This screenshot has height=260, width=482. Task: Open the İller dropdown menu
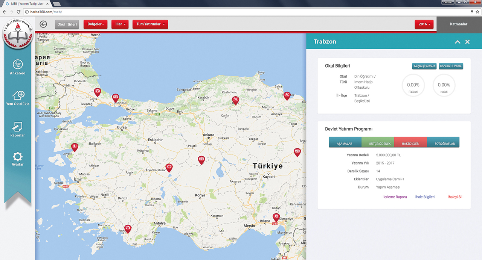point(120,24)
